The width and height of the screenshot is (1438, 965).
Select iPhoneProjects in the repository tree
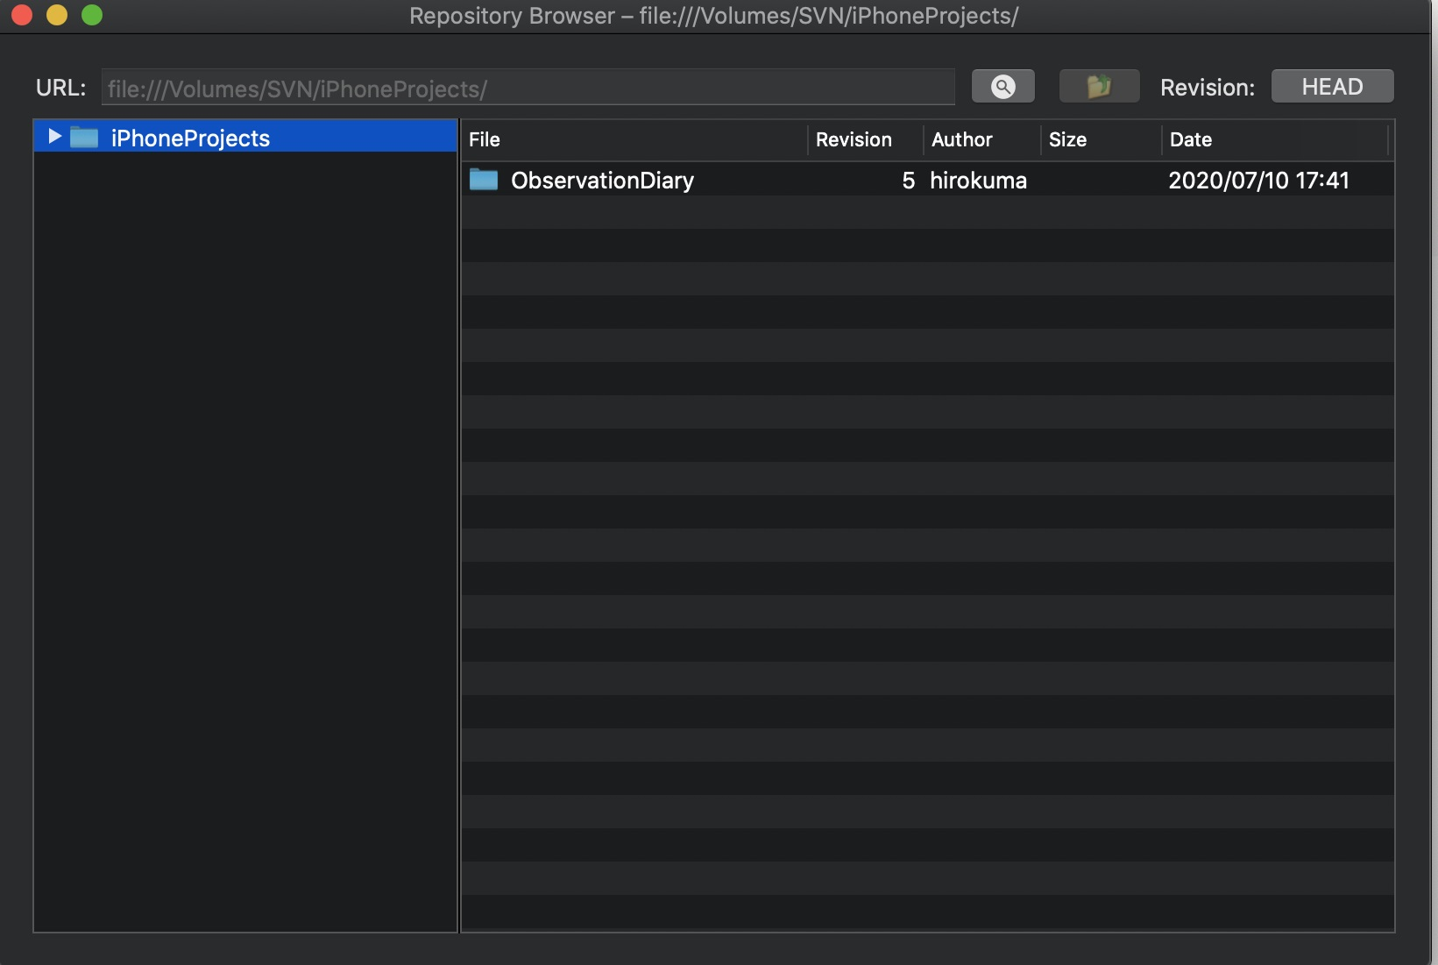click(189, 137)
